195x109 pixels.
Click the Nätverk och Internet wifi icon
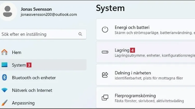coord(4,90)
